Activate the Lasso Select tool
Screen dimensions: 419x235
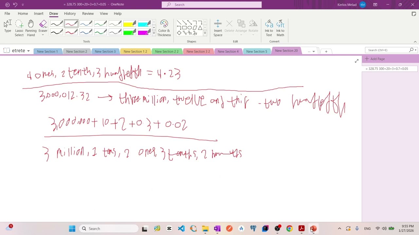(19, 28)
